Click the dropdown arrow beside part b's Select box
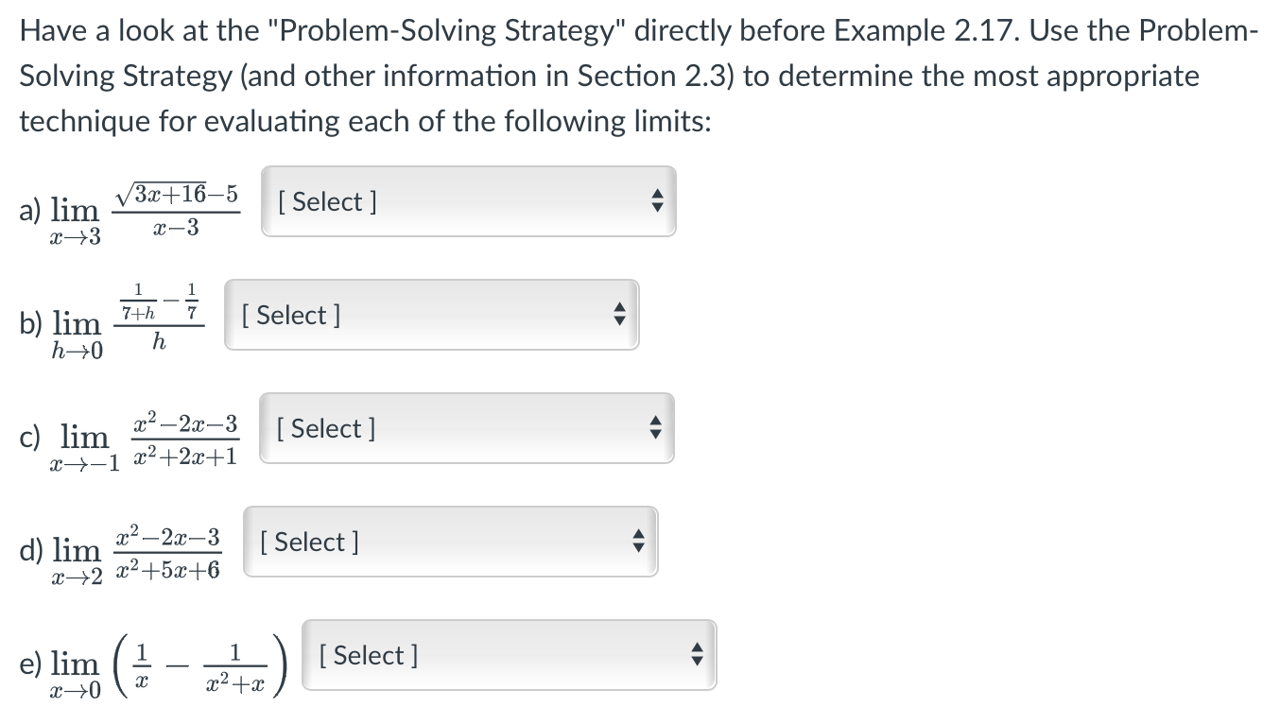Viewport: 1280px width, 724px height. 619,315
